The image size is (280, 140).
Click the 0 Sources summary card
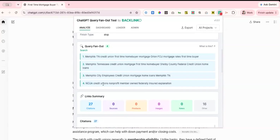tap(113, 106)
